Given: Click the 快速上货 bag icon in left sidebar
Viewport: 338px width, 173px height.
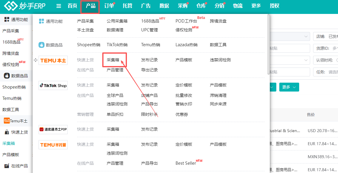Looking at the screenshot, I should pyautogui.click(x=7, y=132).
